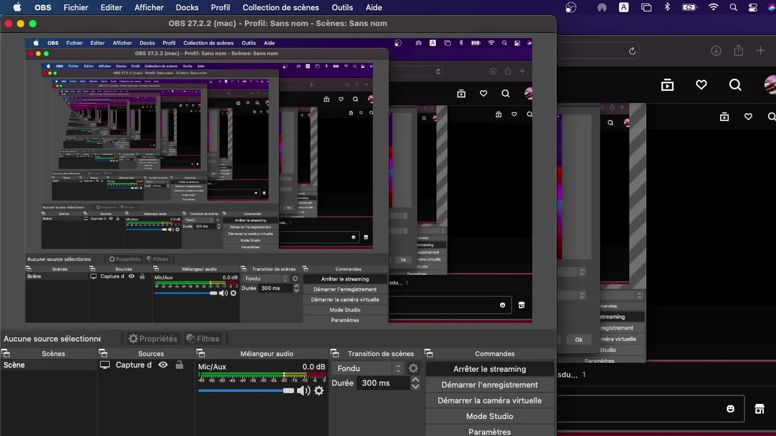Click main Mode Studio button
The image size is (776, 436).
tap(490, 416)
